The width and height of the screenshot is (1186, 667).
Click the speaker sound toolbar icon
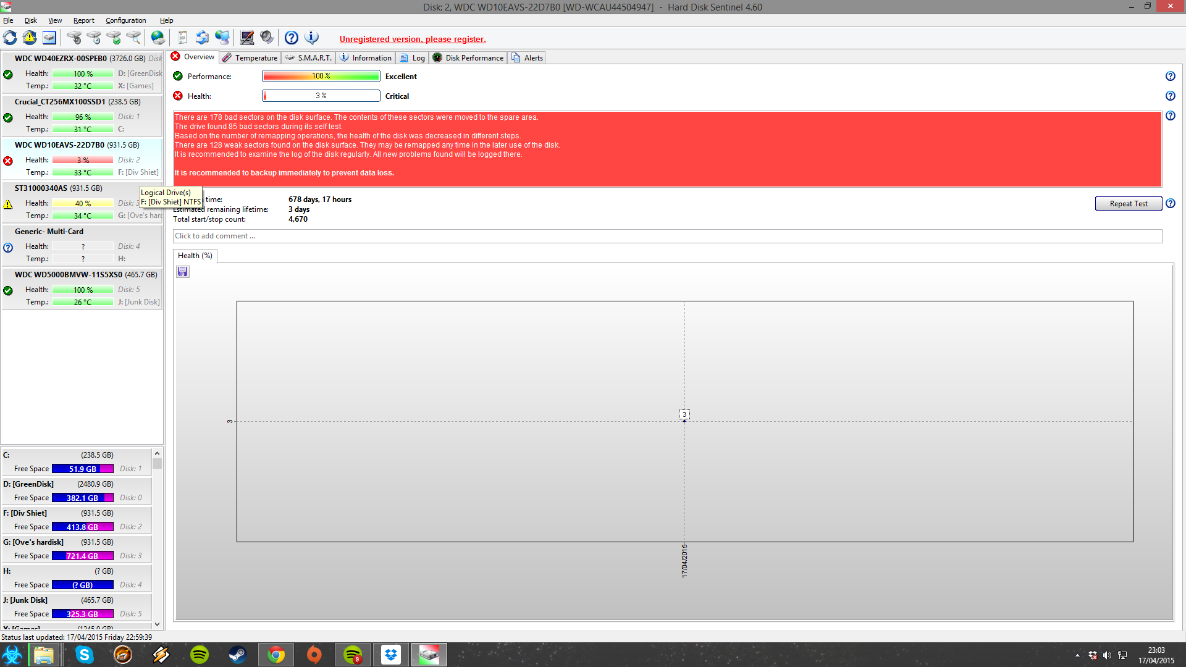coord(267,38)
